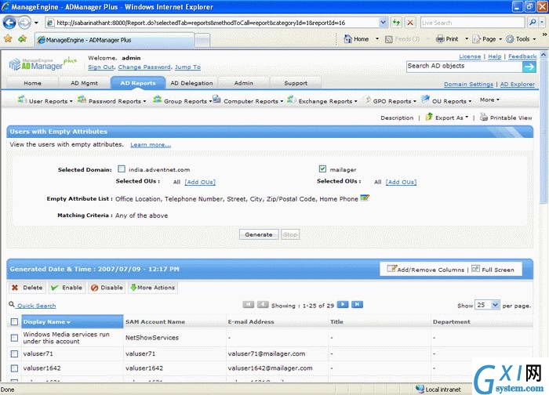Click the Local intranet status icon
Image resolution: width=549 pixels, height=395 pixels.
click(x=420, y=389)
